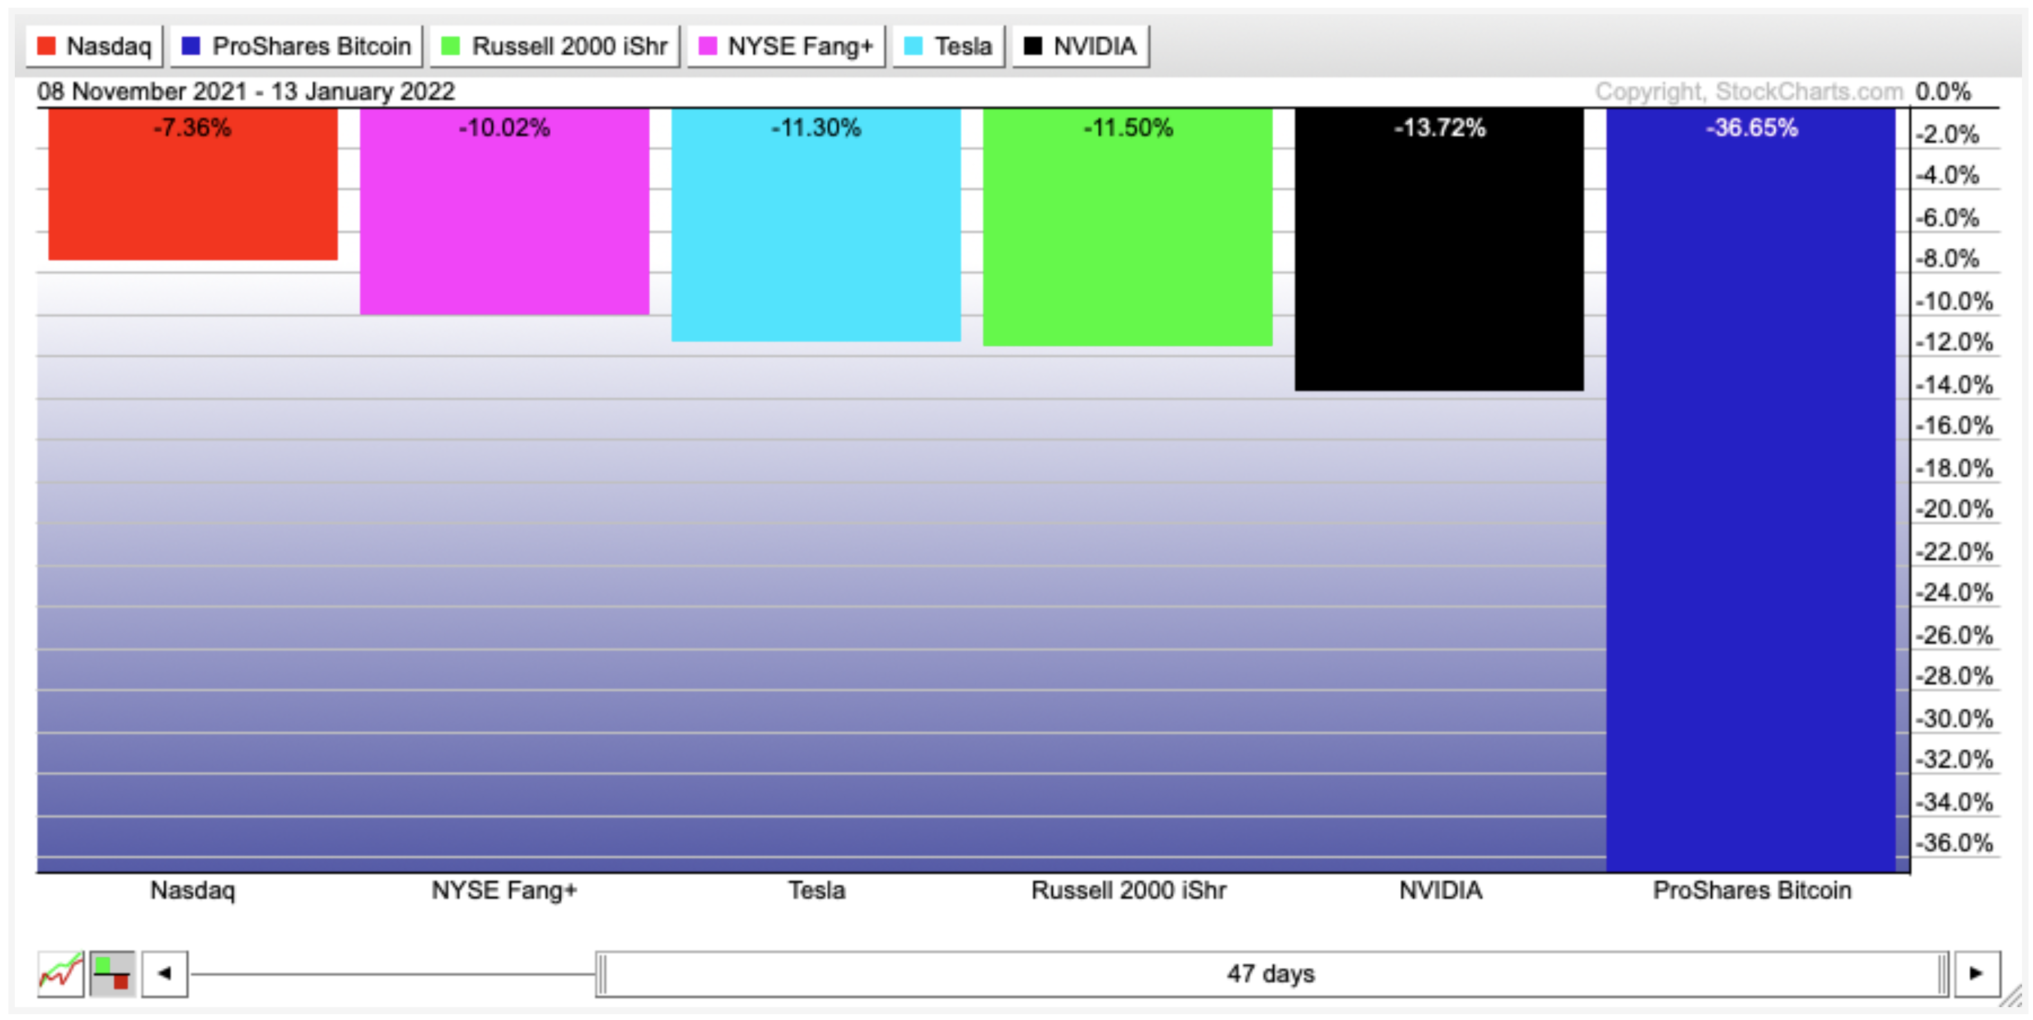Click the -36.65% value label

click(x=1752, y=128)
